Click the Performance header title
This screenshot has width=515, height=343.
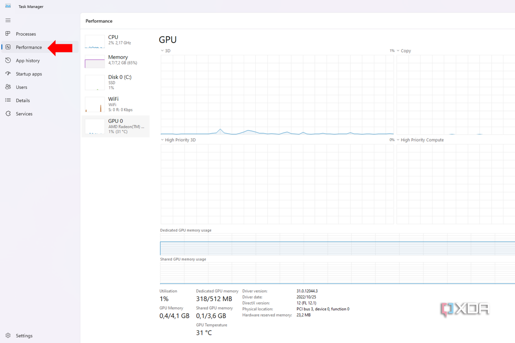point(99,21)
